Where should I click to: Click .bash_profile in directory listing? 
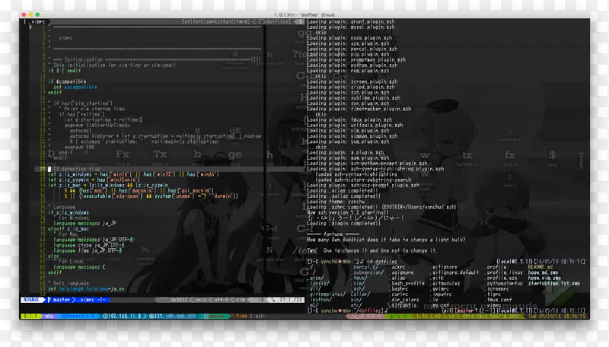[407, 283]
